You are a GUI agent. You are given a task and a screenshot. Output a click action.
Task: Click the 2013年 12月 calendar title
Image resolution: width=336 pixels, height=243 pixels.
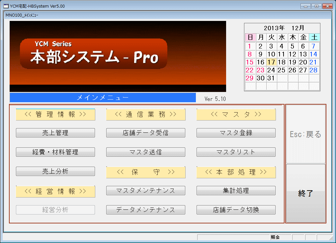[x=284, y=28]
